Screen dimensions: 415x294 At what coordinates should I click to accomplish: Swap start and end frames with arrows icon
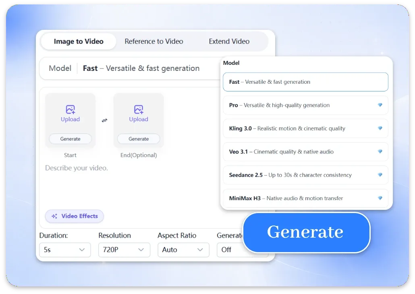pos(104,120)
